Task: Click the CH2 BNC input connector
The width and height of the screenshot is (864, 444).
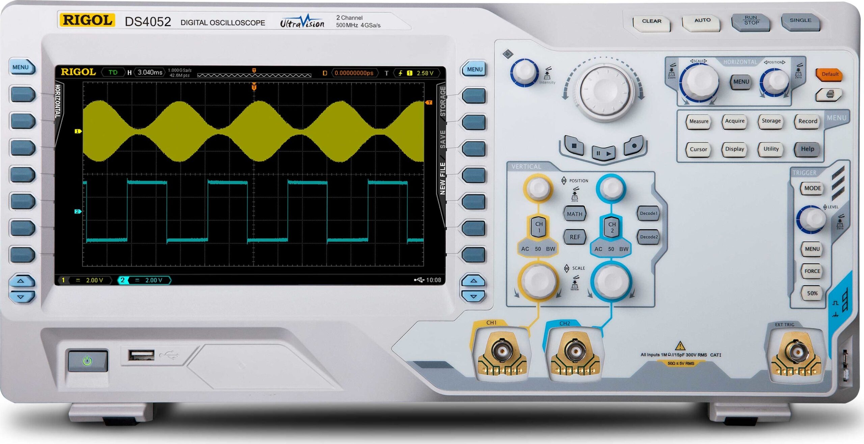Action: (575, 351)
